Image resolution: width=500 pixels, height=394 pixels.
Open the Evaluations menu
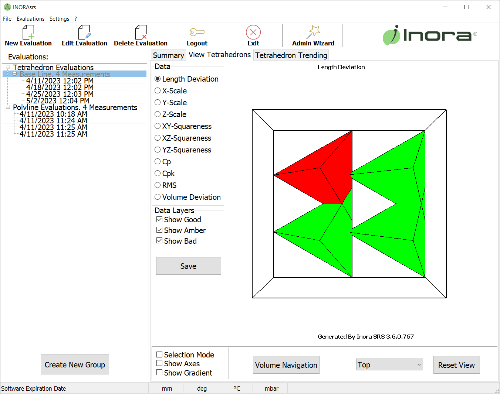(x=30, y=19)
